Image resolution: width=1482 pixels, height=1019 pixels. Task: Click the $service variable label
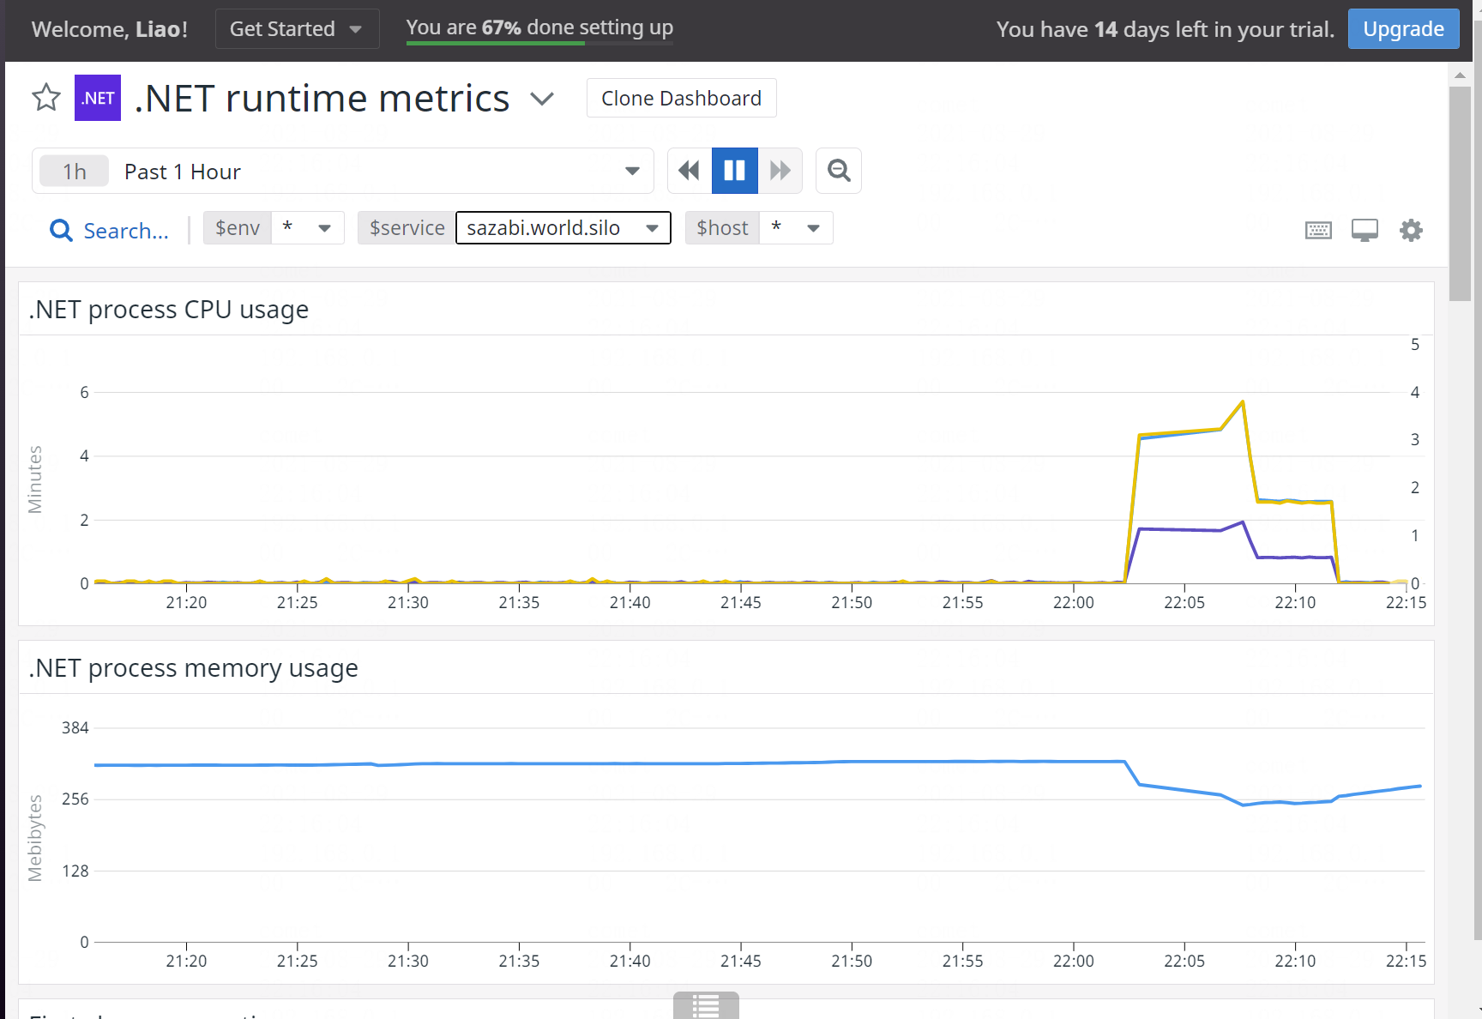click(x=407, y=228)
